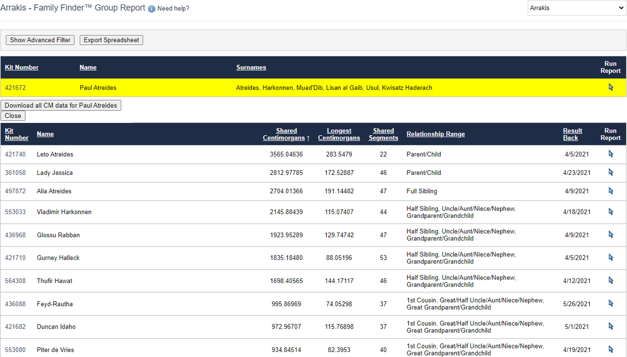Sort matches table by Name header

(45, 134)
